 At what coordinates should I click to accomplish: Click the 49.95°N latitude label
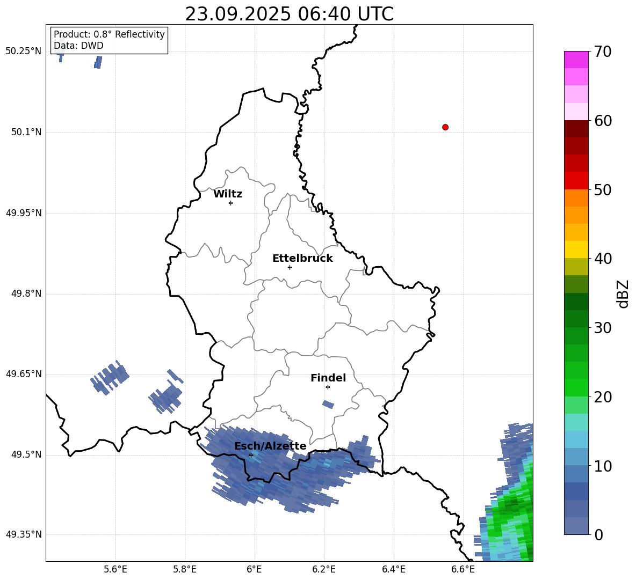[24, 212]
